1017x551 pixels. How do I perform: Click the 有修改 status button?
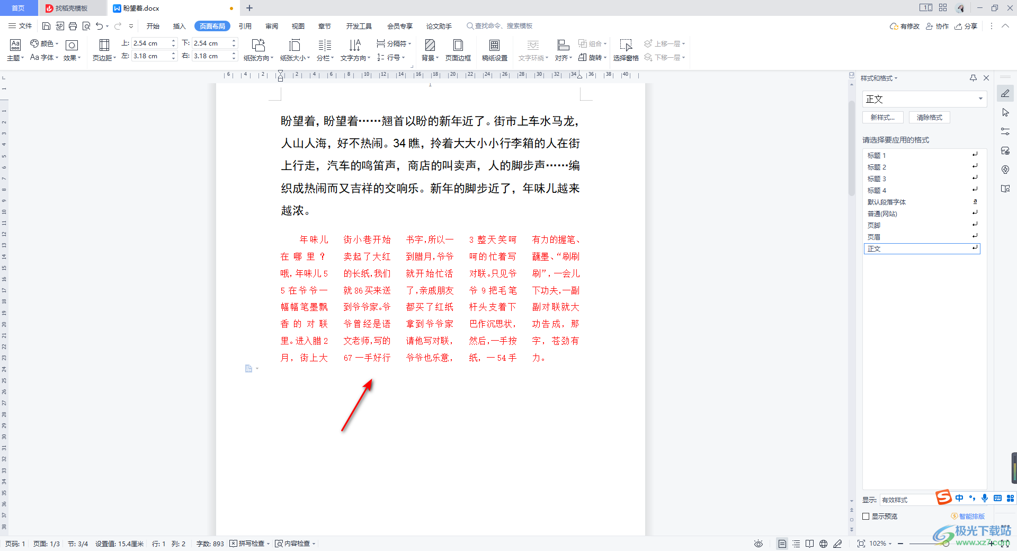click(905, 26)
